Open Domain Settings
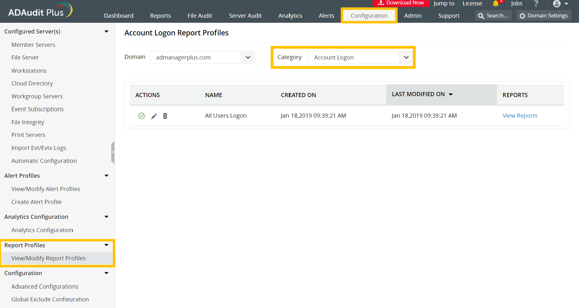The height and width of the screenshot is (308, 579). pyautogui.click(x=543, y=15)
